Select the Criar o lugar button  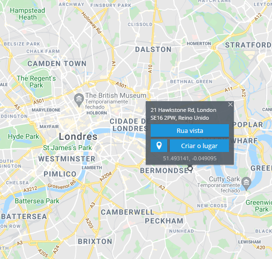click(199, 146)
